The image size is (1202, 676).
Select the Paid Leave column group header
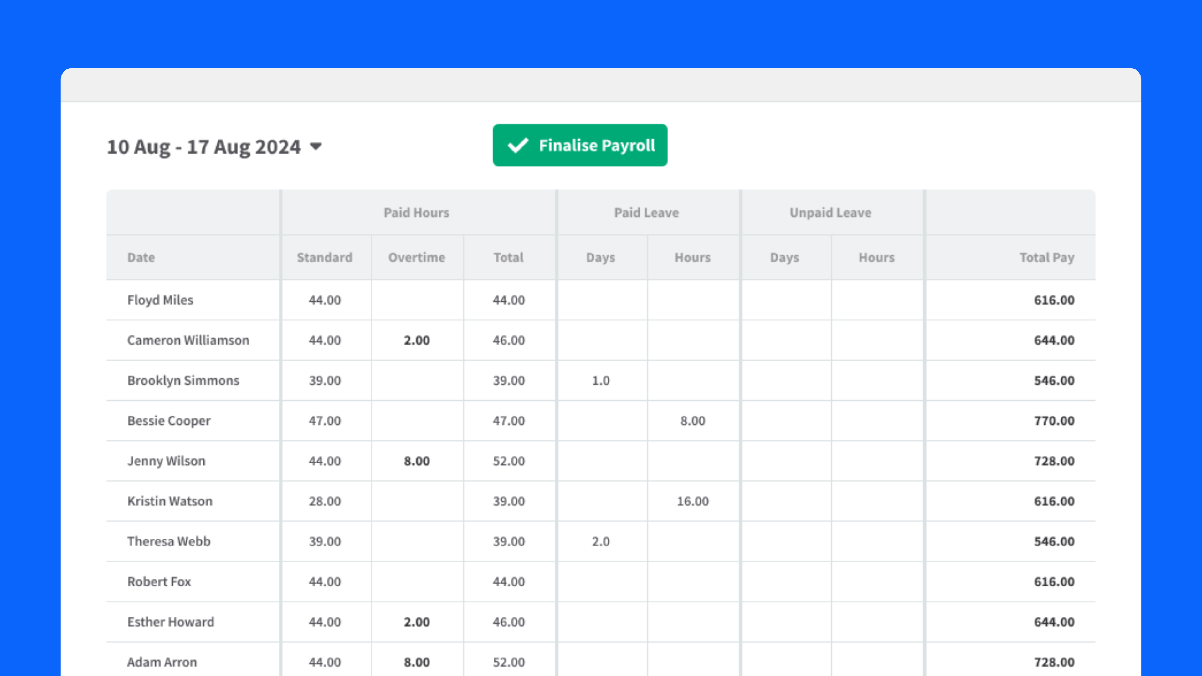pyautogui.click(x=646, y=212)
